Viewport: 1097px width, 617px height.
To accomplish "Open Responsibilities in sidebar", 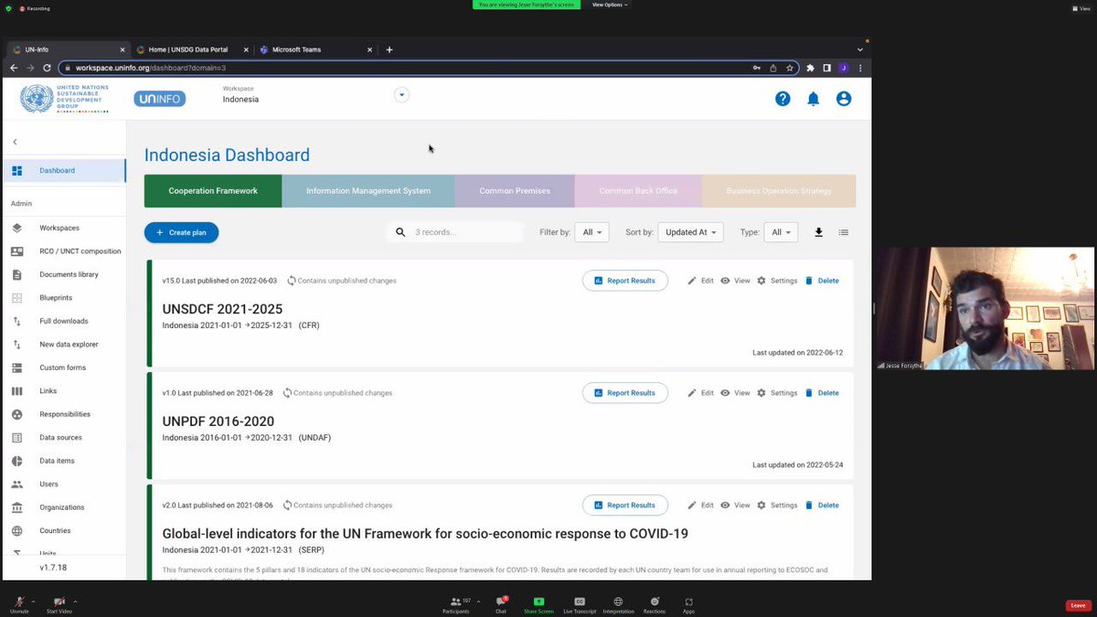I will click(x=64, y=414).
